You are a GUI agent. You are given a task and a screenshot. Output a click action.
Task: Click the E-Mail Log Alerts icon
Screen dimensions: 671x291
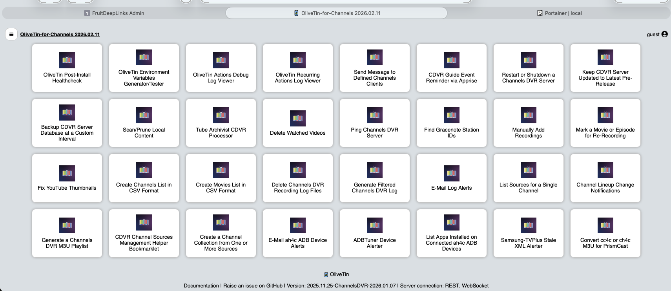pos(451,173)
